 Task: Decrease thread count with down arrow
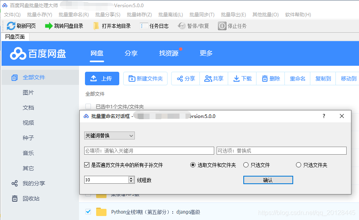pos(131,182)
